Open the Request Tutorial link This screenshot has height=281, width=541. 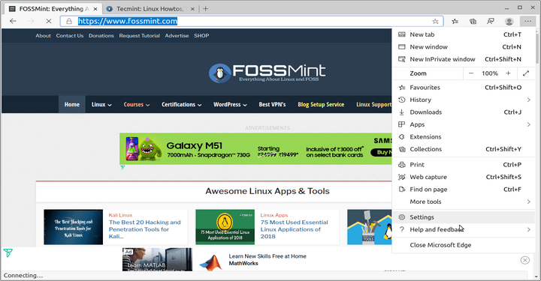pyautogui.click(x=140, y=36)
